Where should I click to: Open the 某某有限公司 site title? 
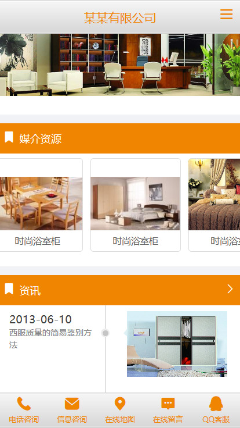(x=120, y=18)
